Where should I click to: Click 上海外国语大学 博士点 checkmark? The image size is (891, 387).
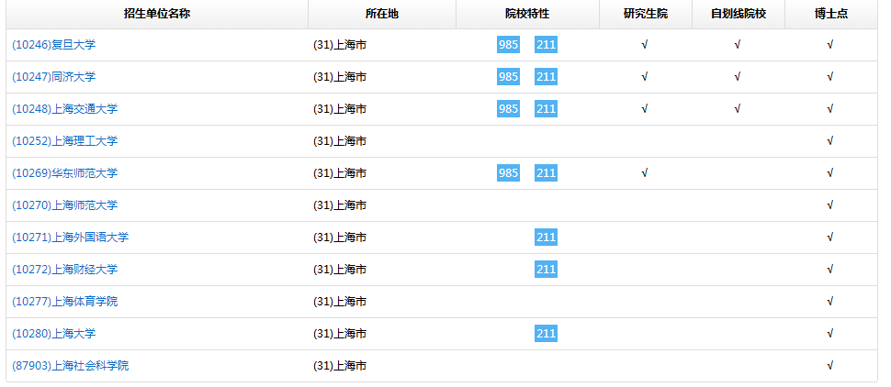pyautogui.click(x=830, y=238)
